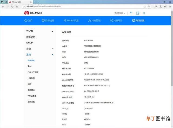Click serial number VKSEQ20413000131
This screenshot has height=128, width=173.
92,46
